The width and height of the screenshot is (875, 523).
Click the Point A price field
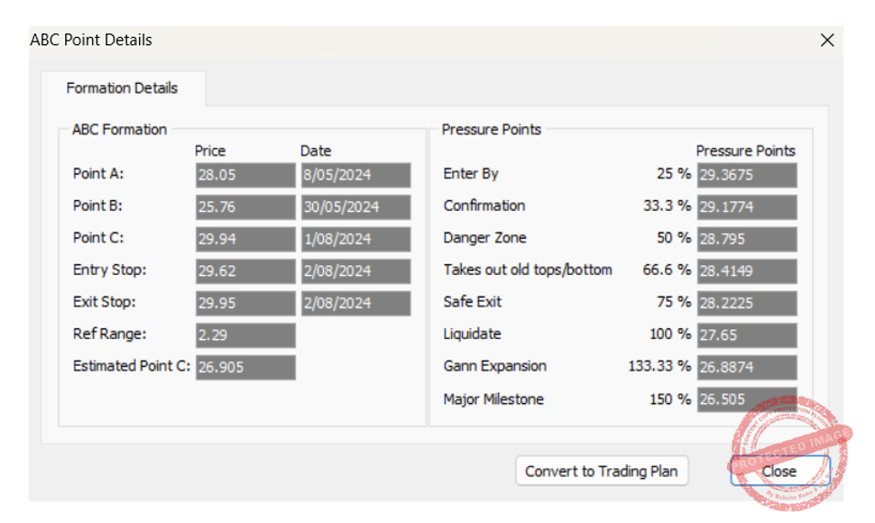(245, 175)
